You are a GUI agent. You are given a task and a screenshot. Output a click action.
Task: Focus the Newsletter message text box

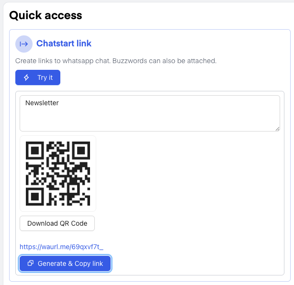tap(149, 113)
